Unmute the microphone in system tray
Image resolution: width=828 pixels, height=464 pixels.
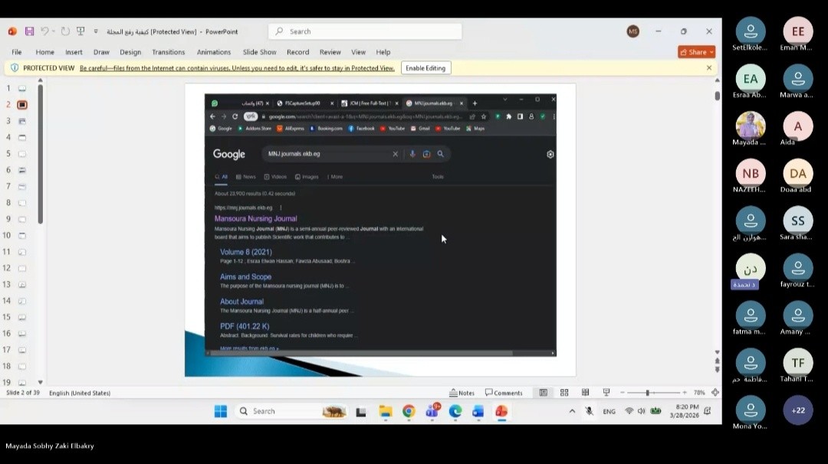[x=589, y=411]
